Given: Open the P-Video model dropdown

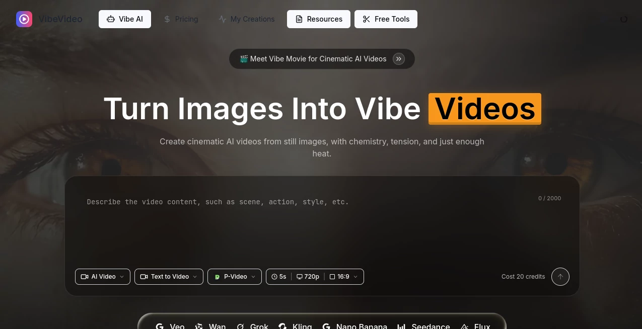Looking at the screenshot, I should (x=235, y=277).
